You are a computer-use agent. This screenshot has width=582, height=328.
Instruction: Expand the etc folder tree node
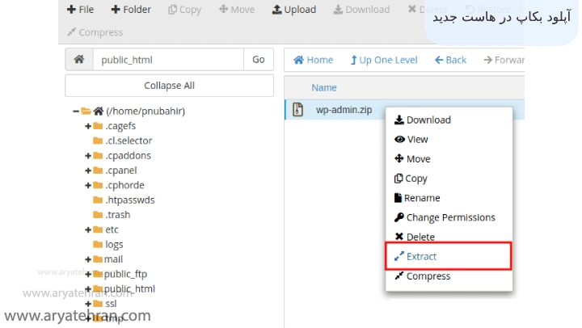pyautogui.click(x=88, y=230)
